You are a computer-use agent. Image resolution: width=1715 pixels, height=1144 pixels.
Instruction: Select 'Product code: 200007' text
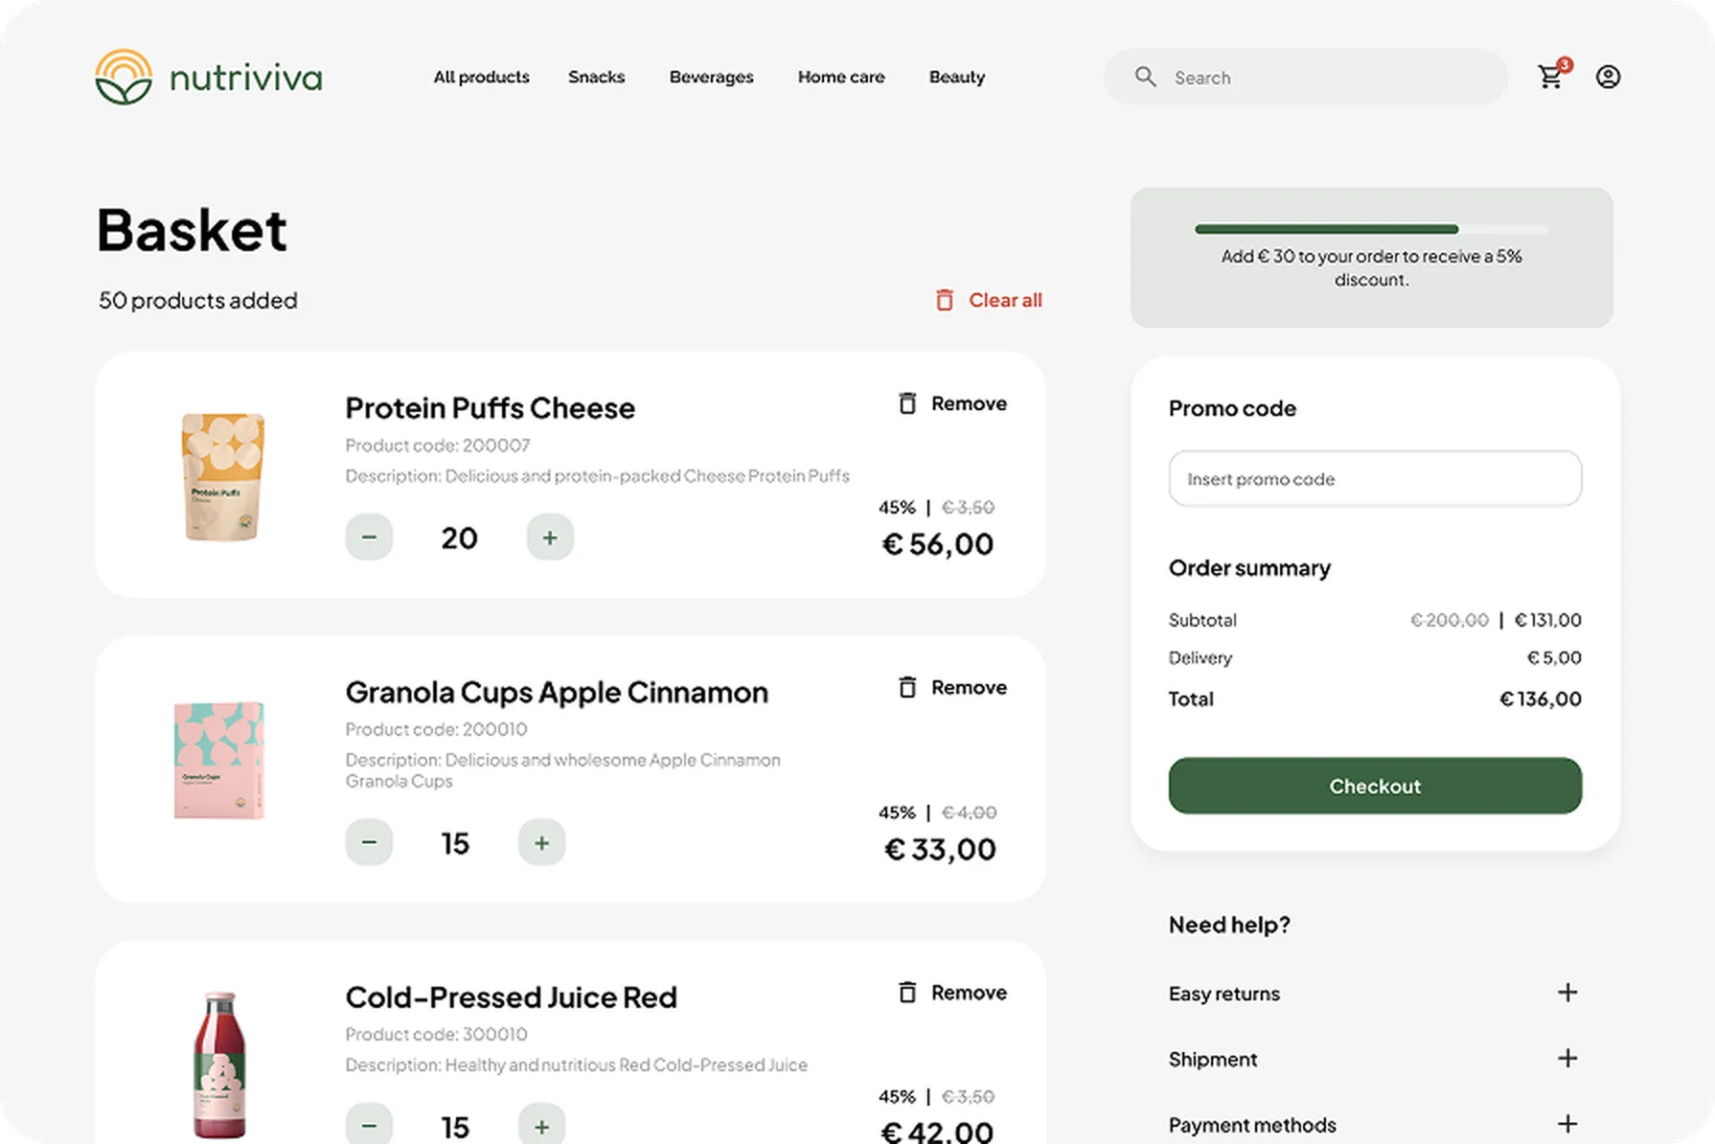pos(438,445)
